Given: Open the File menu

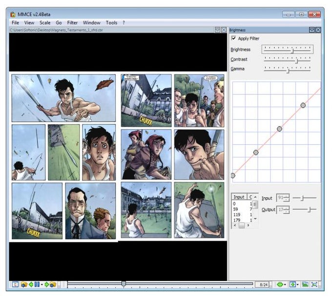Looking at the screenshot, I should click(x=15, y=22).
